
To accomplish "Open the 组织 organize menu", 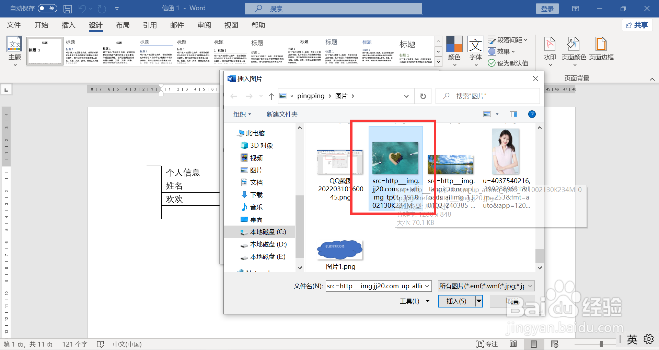I will [x=242, y=114].
